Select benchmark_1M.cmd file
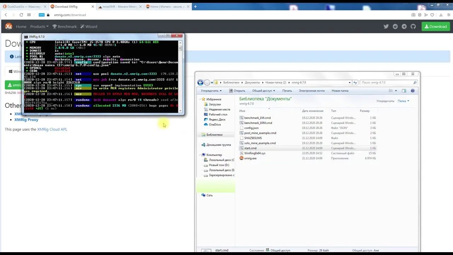The width and height of the screenshot is (453, 255). 257,118
